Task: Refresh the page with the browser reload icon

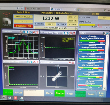Action: tap(22, 8)
